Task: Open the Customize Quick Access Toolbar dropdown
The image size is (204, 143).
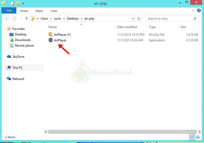Action: pos(23,4)
